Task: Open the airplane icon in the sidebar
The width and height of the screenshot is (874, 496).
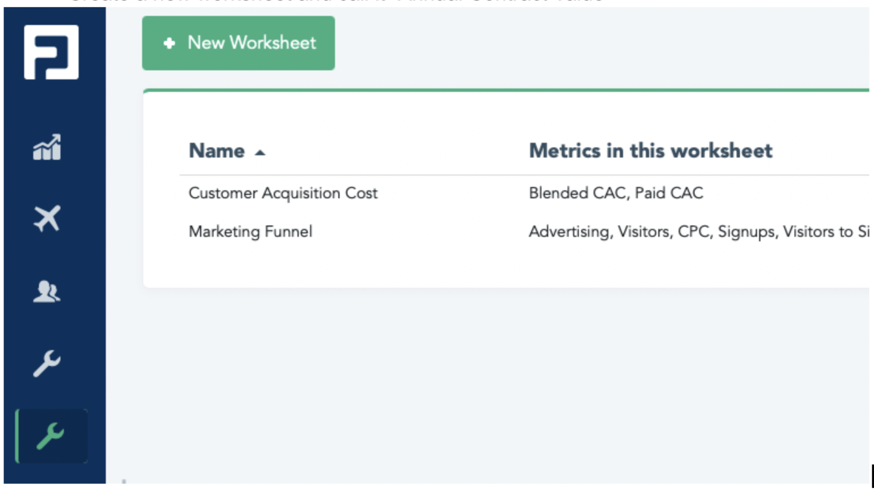Action: coord(47,218)
